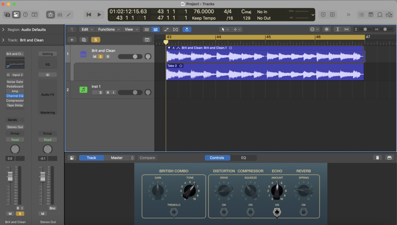
Task: Expand the Track Brit and Clean disclosure
Action: point(3,40)
